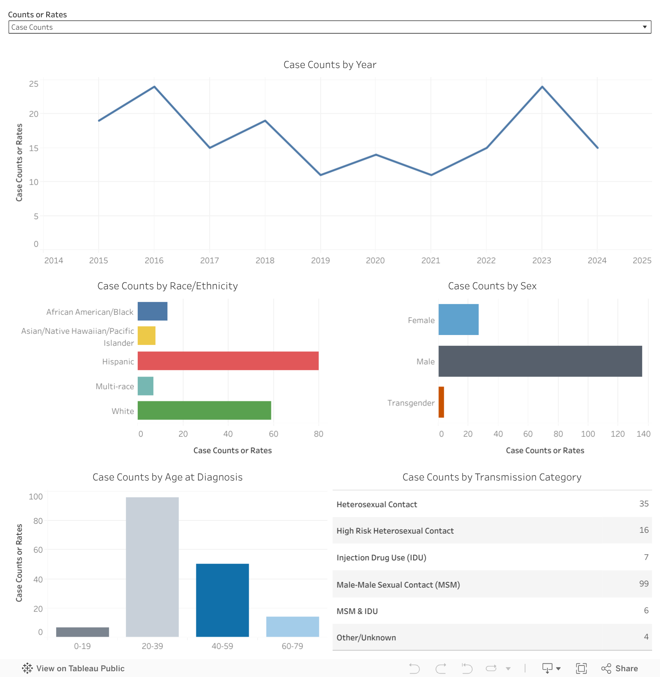
Task: Click the Refresh/replay icon in the toolbar
Action: tap(491, 668)
